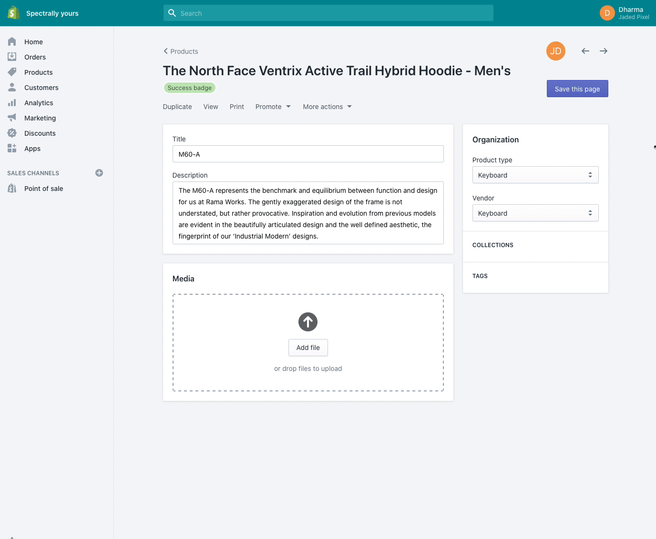Click the Add file button
The height and width of the screenshot is (539, 656).
tap(308, 348)
